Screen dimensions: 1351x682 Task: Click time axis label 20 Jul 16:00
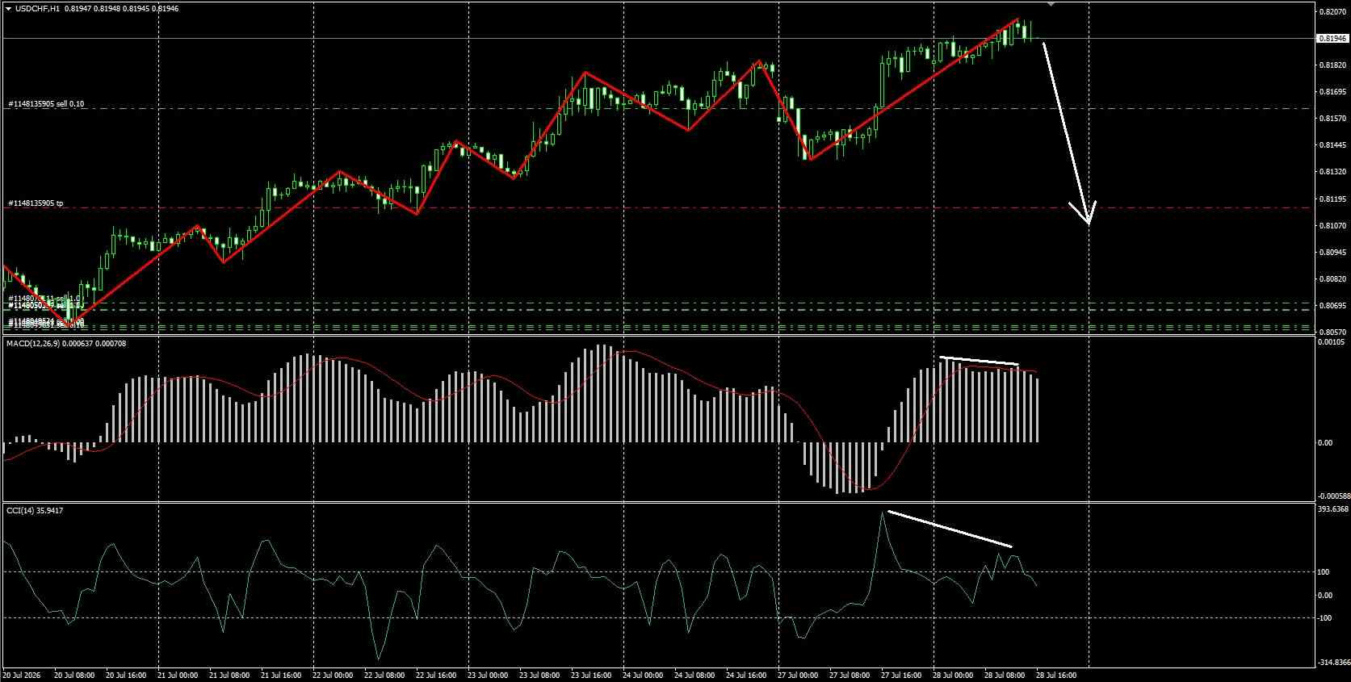(x=128, y=675)
